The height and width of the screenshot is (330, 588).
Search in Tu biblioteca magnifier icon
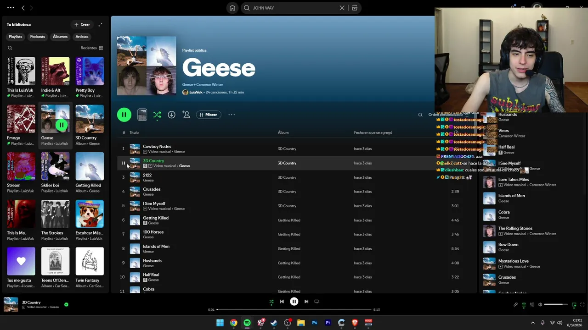pos(10,48)
